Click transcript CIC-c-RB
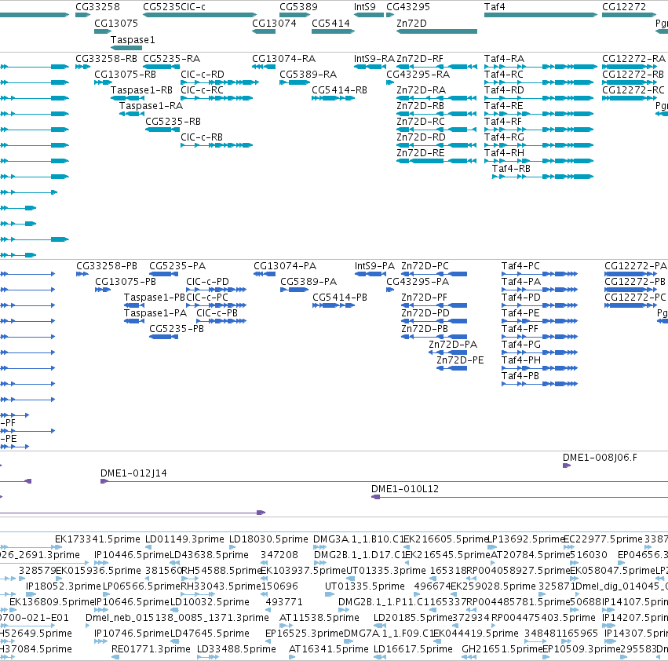 202,137
